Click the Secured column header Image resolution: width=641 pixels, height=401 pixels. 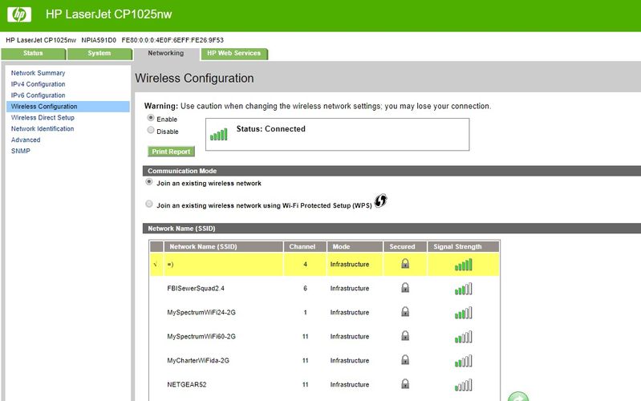(405, 246)
